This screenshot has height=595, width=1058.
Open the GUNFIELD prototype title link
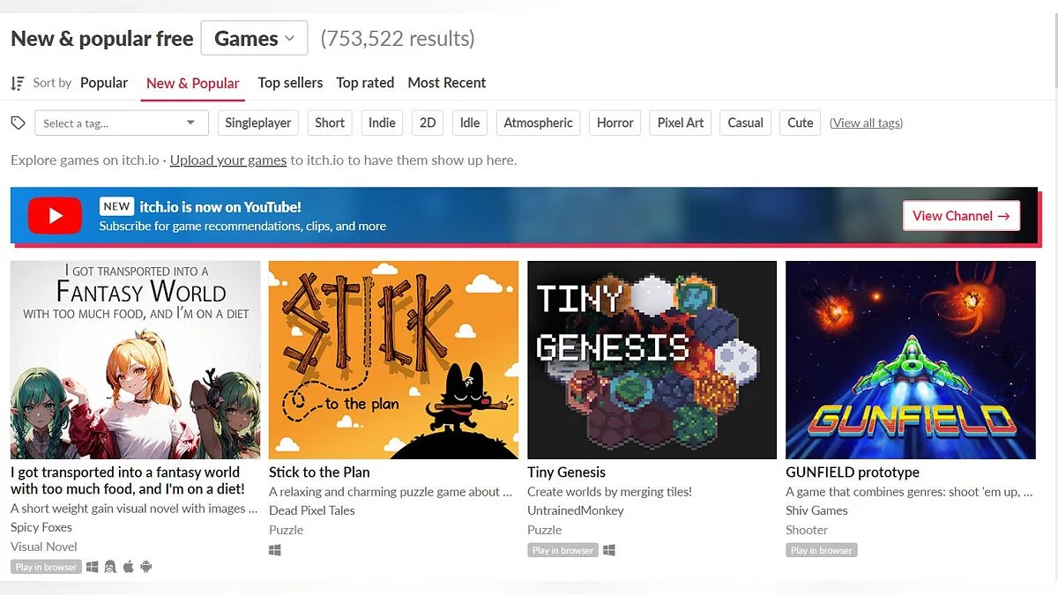[x=853, y=472]
